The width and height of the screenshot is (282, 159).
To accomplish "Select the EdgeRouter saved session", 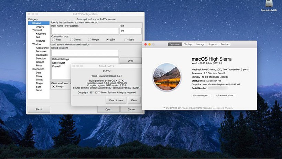I will click(x=58, y=63).
